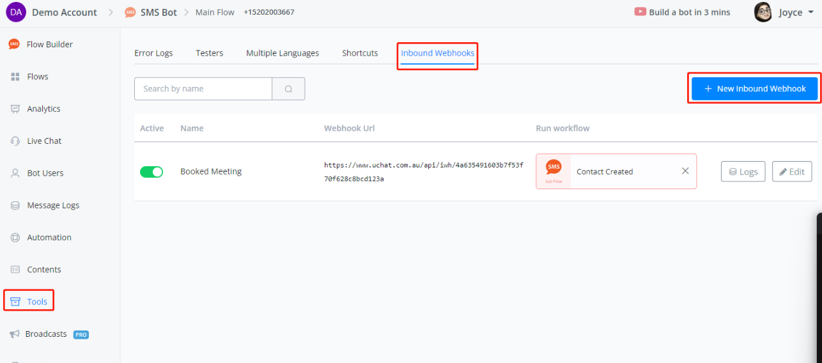The width and height of the screenshot is (822, 363).
Task: Click the Message Logs database icon
Action: [15, 206]
